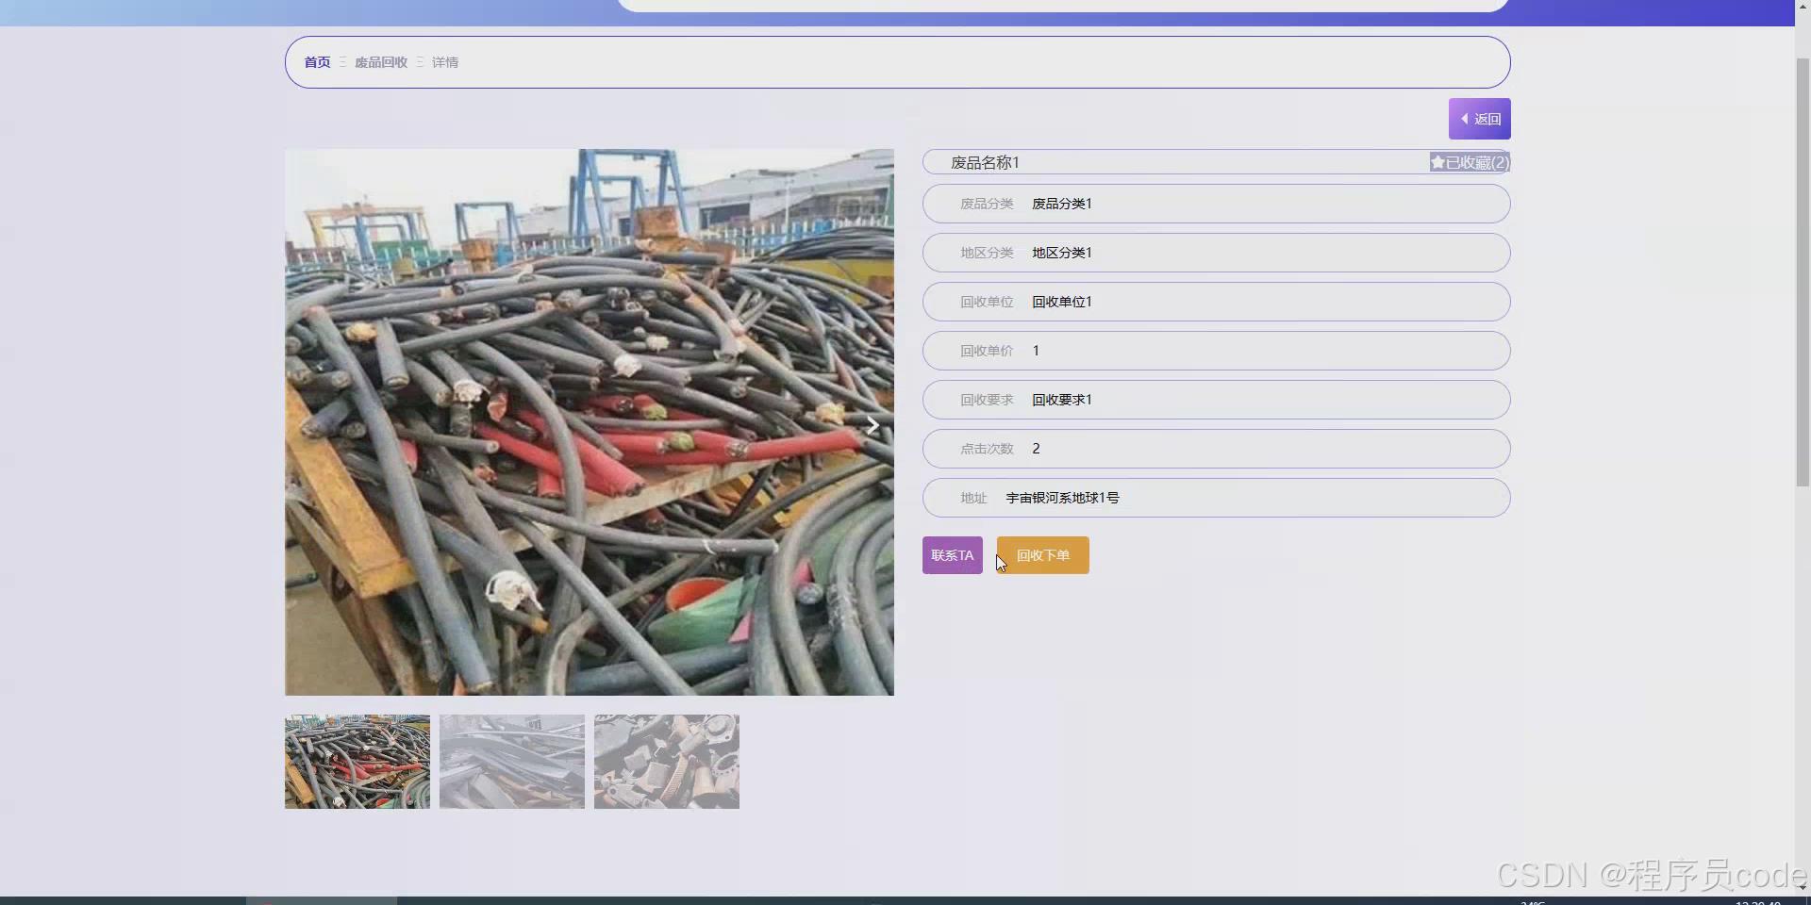
Task: Click the 废品分类1 value
Action: pos(1062,204)
